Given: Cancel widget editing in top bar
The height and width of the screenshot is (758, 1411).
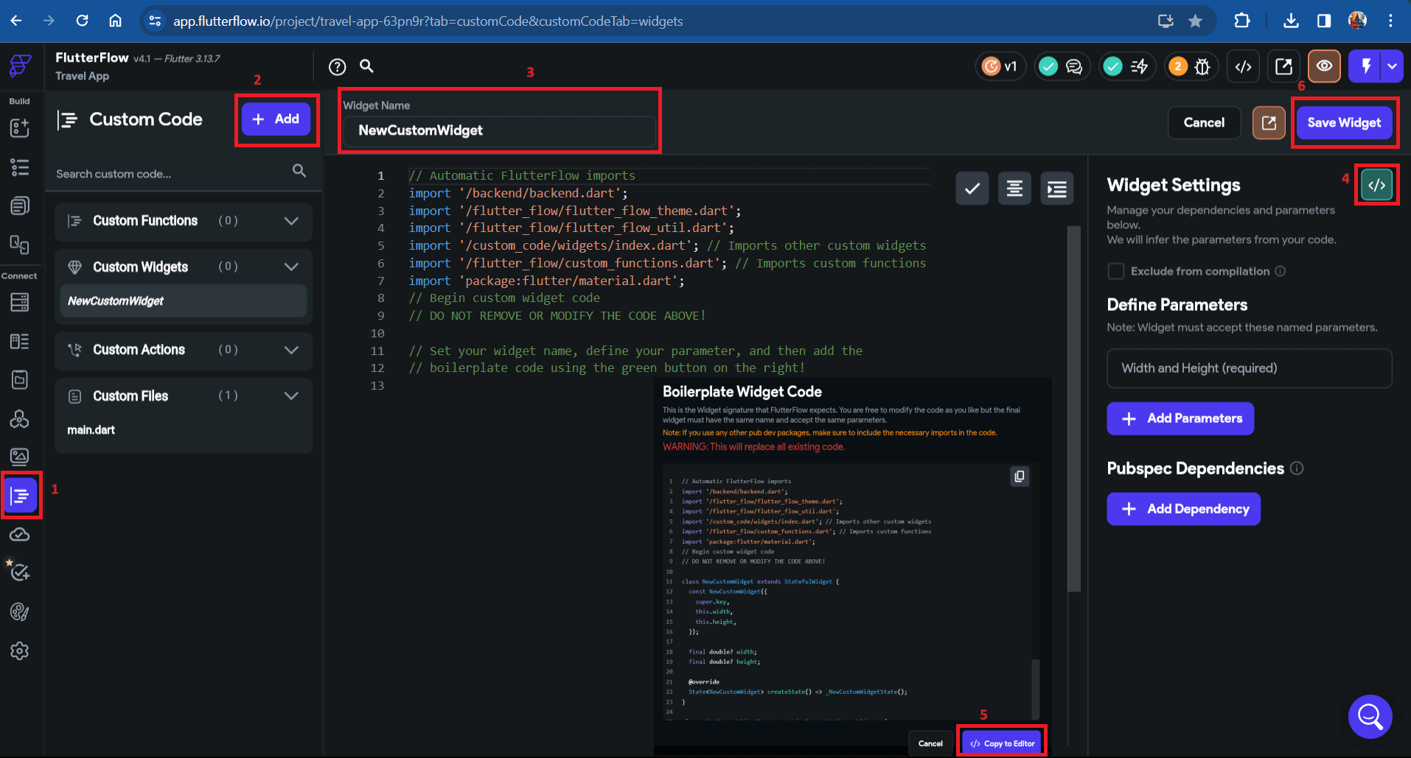Looking at the screenshot, I should [x=1204, y=123].
